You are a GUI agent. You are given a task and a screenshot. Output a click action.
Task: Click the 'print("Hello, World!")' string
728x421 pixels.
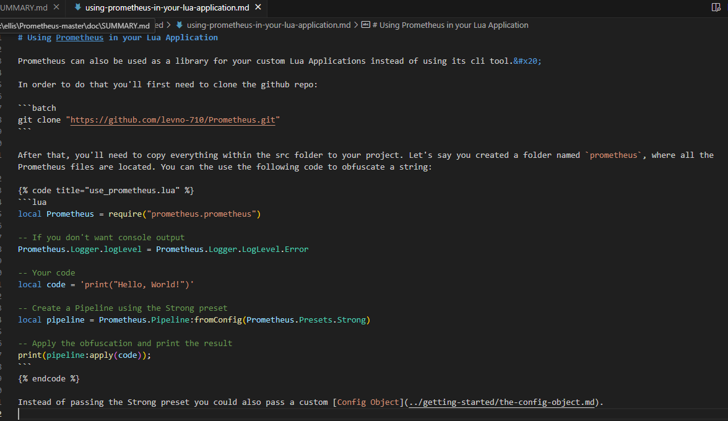137,285
